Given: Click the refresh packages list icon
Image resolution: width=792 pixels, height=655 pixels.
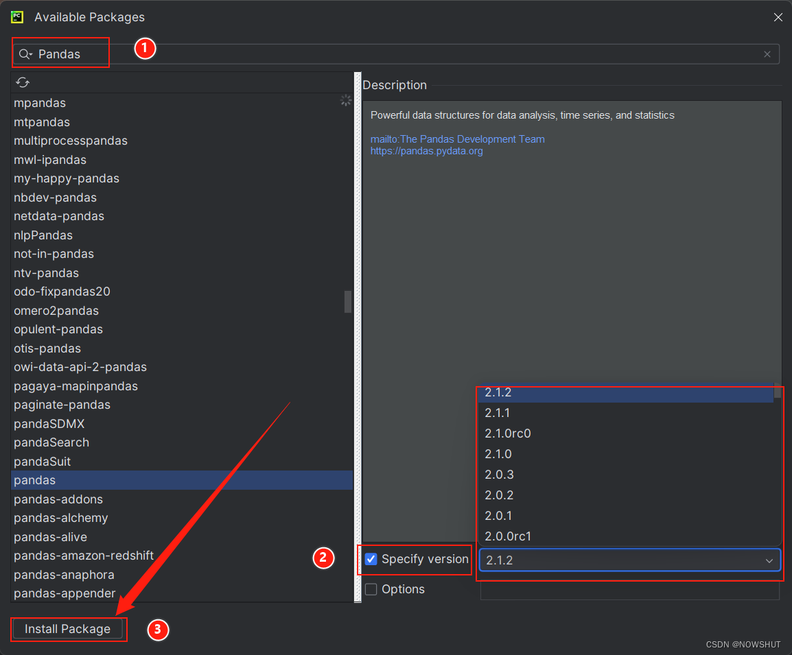Looking at the screenshot, I should pyautogui.click(x=22, y=82).
